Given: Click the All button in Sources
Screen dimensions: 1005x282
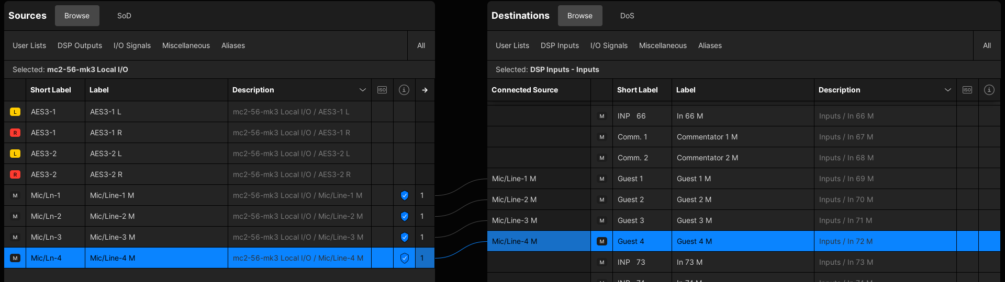Looking at the screenshot, I should click(421, 45).
